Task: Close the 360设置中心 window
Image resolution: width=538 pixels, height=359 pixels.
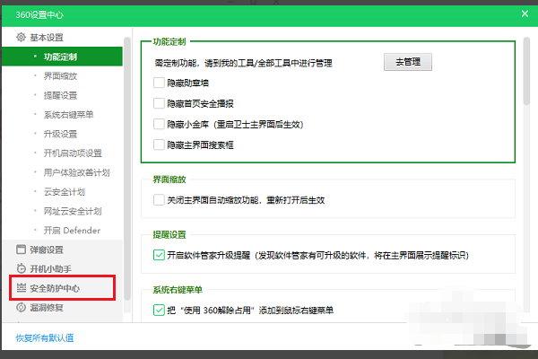Action: pyautogui.click(x=525, y=13)
